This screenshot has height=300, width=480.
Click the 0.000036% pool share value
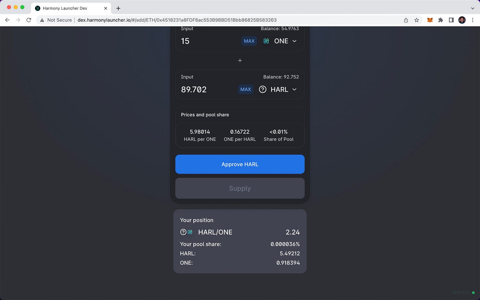285,244
